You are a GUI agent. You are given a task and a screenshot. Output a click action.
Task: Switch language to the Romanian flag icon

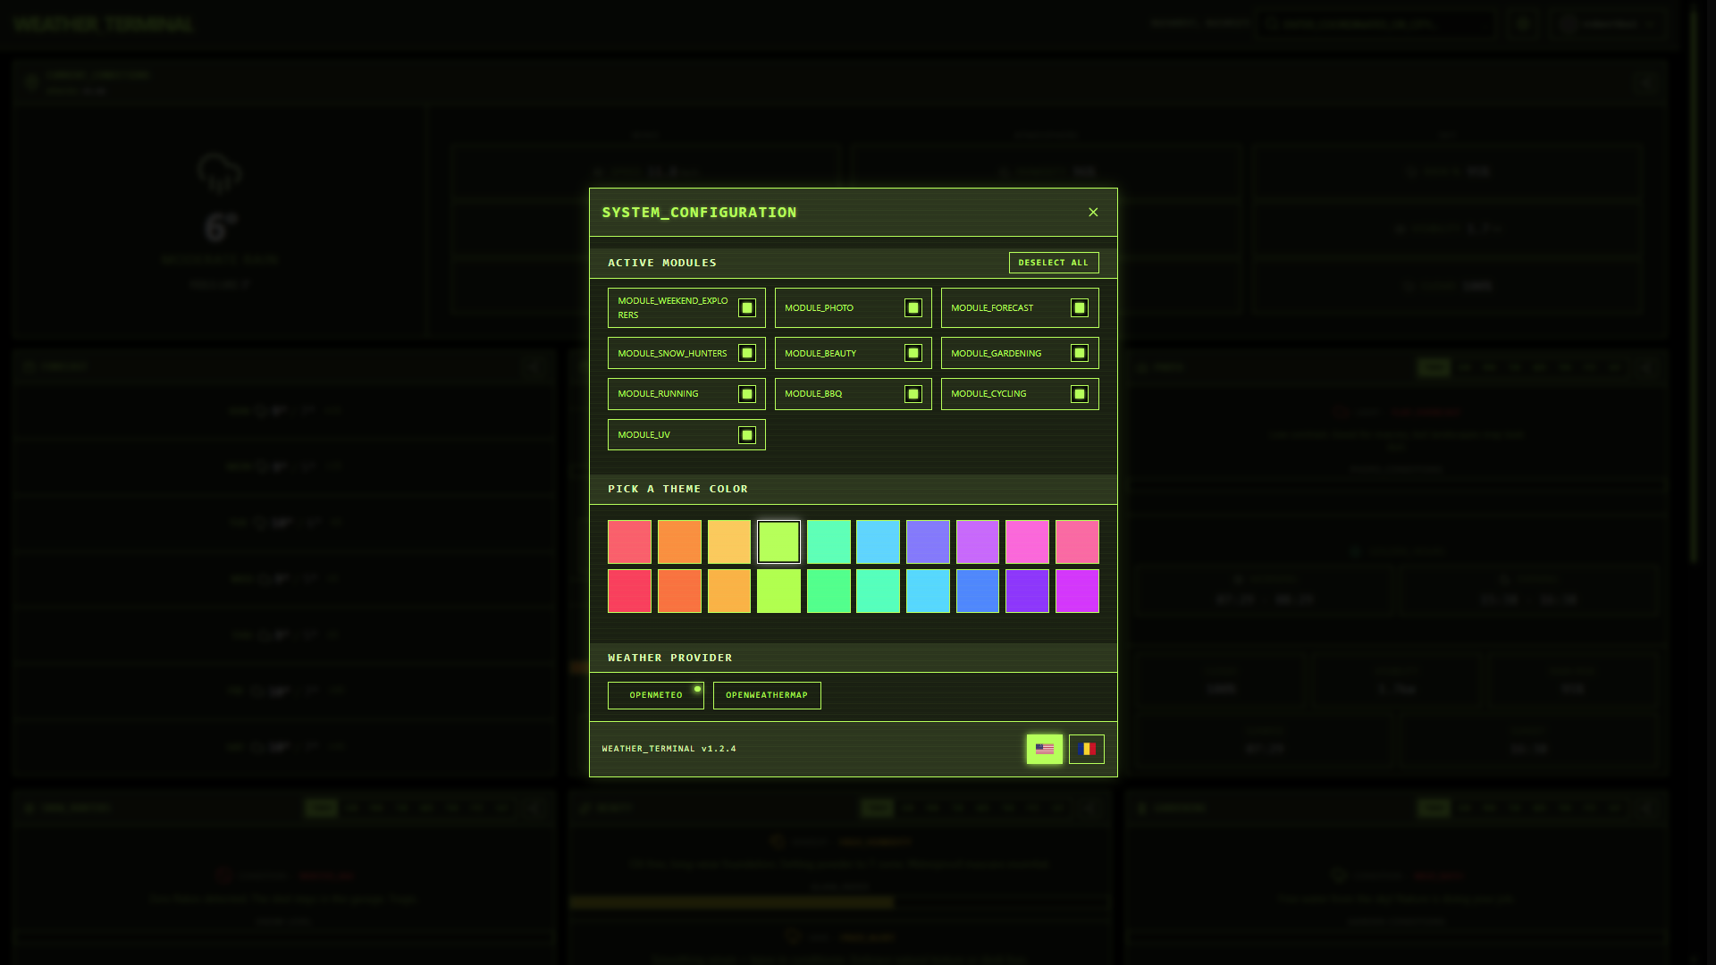pos(1085,749)
